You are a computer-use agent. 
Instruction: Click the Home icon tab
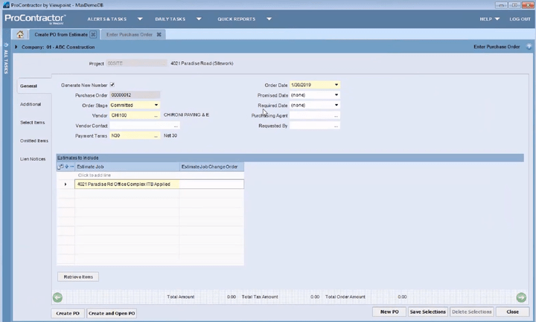(20, 34)
